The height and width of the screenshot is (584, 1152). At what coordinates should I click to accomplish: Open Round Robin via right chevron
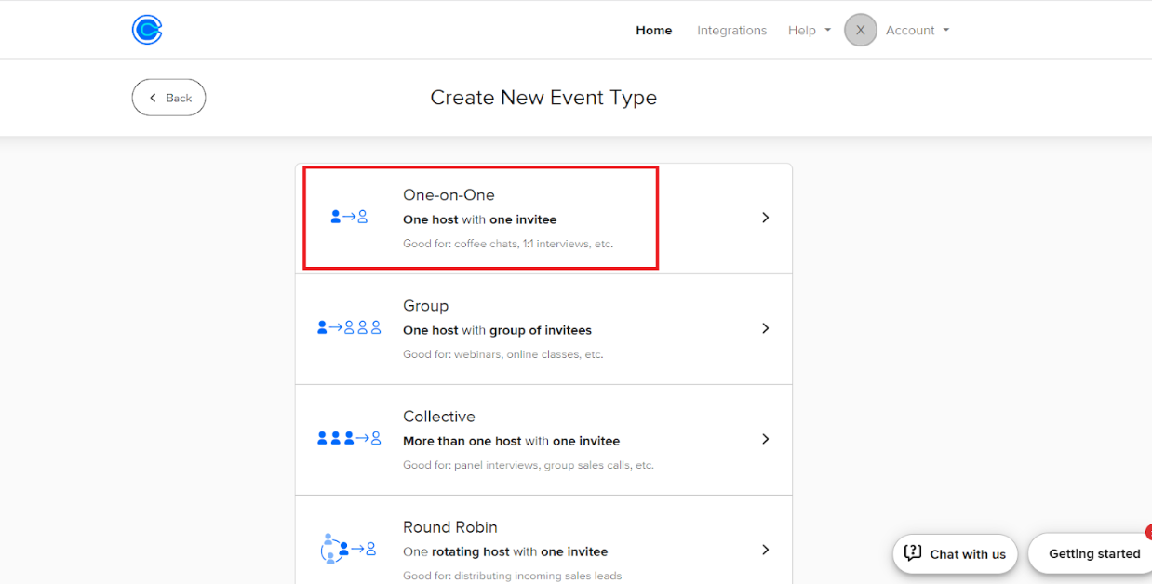765,550
